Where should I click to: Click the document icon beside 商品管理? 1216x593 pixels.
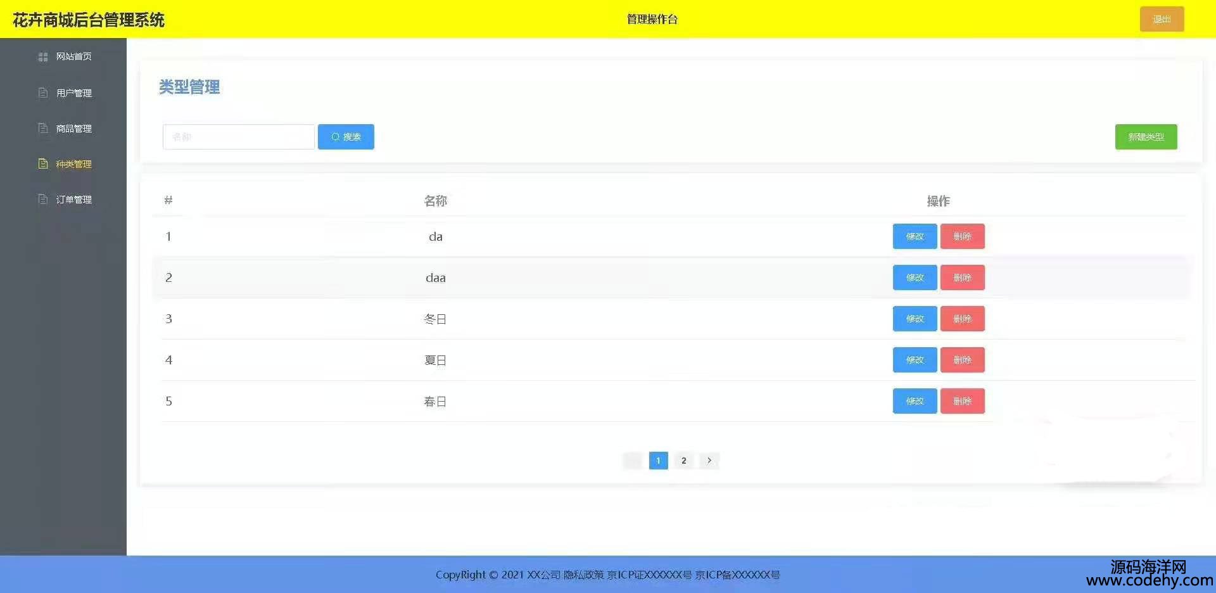tap(43, 128)
